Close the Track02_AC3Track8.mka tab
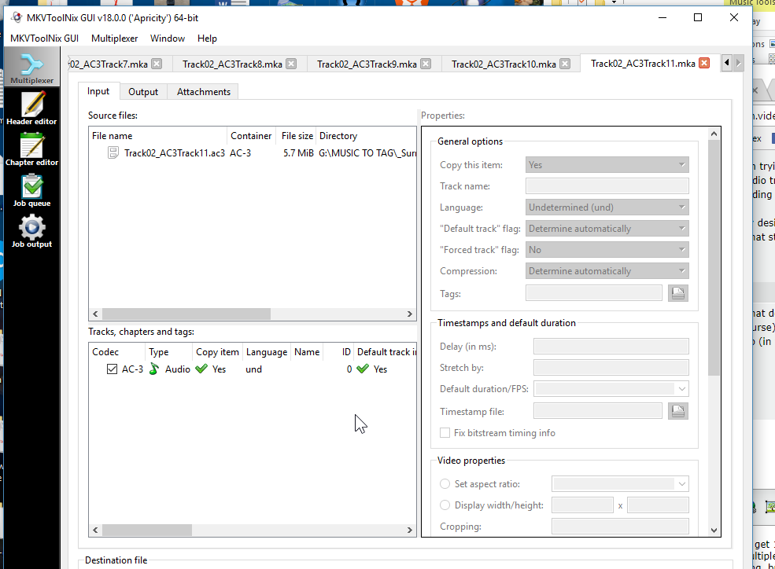Screen dimensions: 775x569 (292, 64)
